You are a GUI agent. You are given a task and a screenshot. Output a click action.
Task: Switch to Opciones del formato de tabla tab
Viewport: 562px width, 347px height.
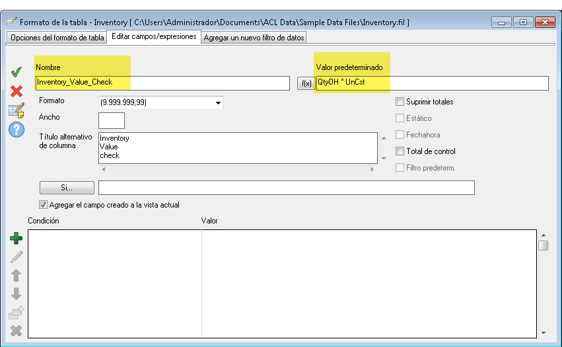[x=57, y=38]
